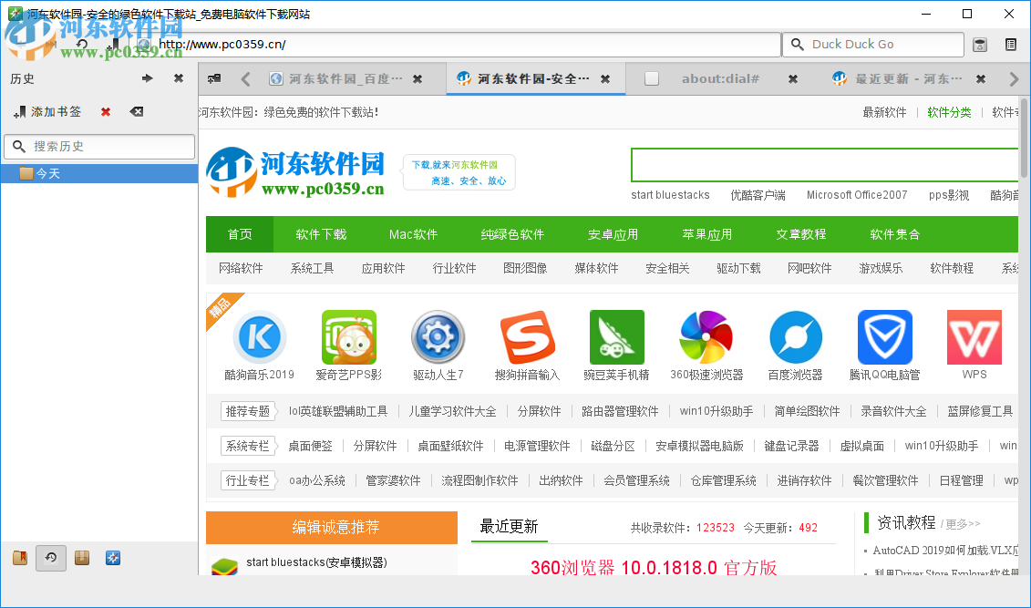Open the blue compass panel icon at bottom
Screen dimensions: 1031x608
point(112,557)
